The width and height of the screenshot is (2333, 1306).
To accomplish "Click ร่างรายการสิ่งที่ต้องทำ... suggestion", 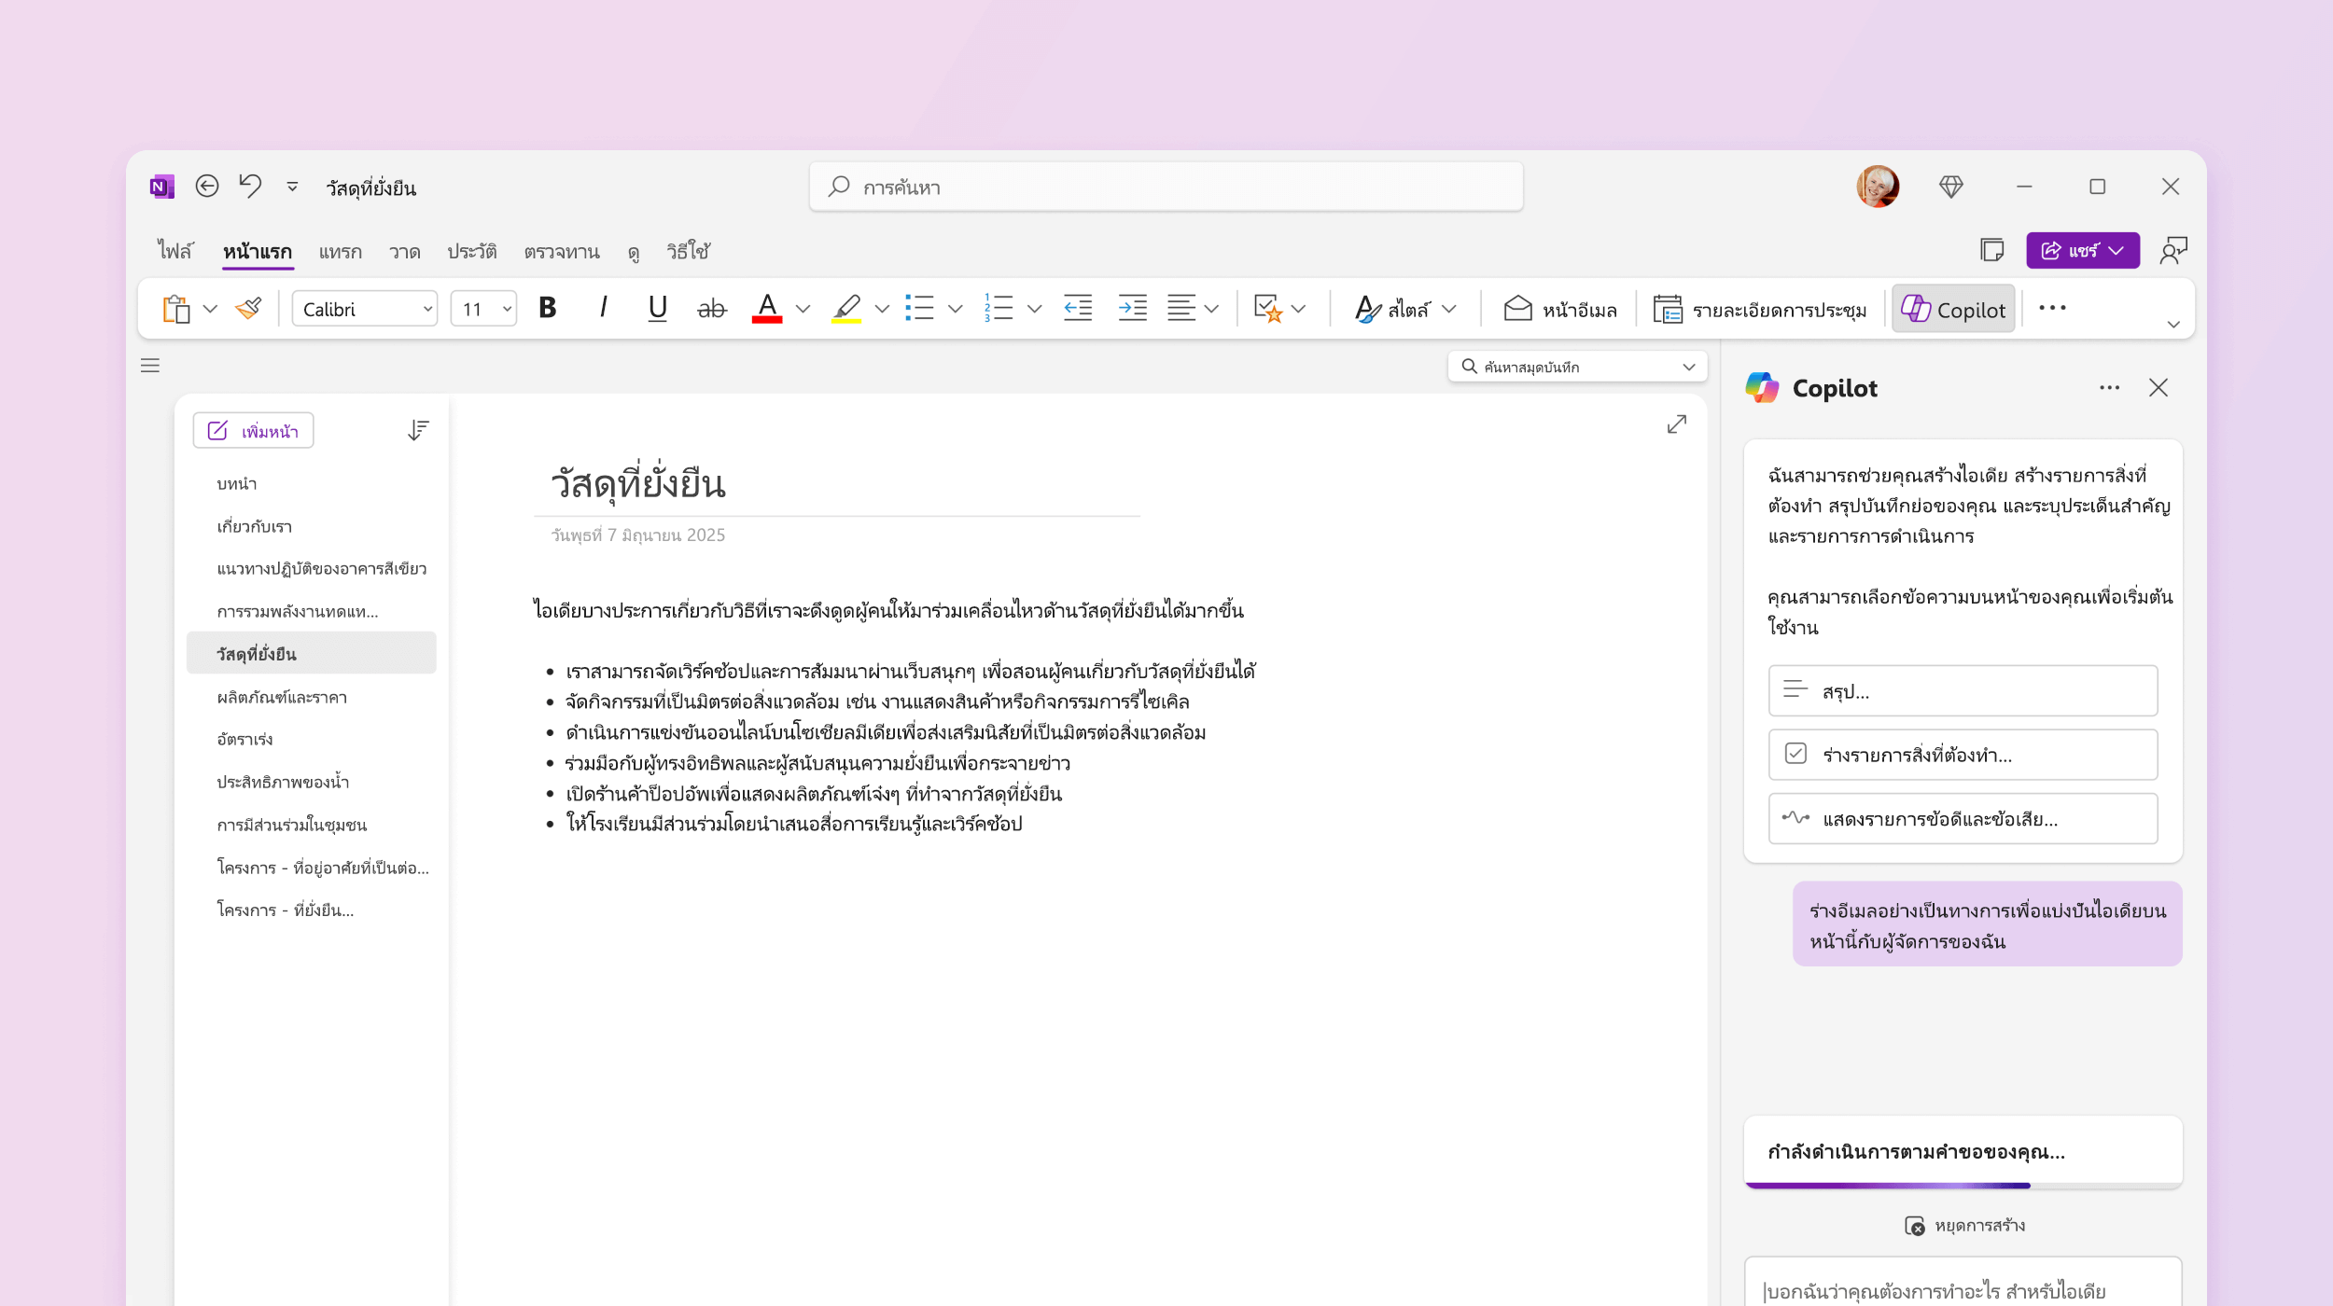I will pyautogui.click(x=1963, y=755).
